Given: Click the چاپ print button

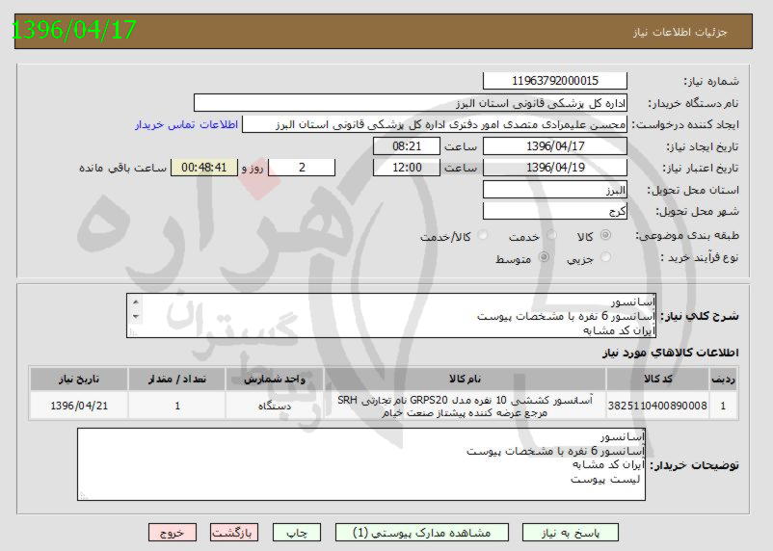Looking at the screenshot, I should tap(297, 533).
